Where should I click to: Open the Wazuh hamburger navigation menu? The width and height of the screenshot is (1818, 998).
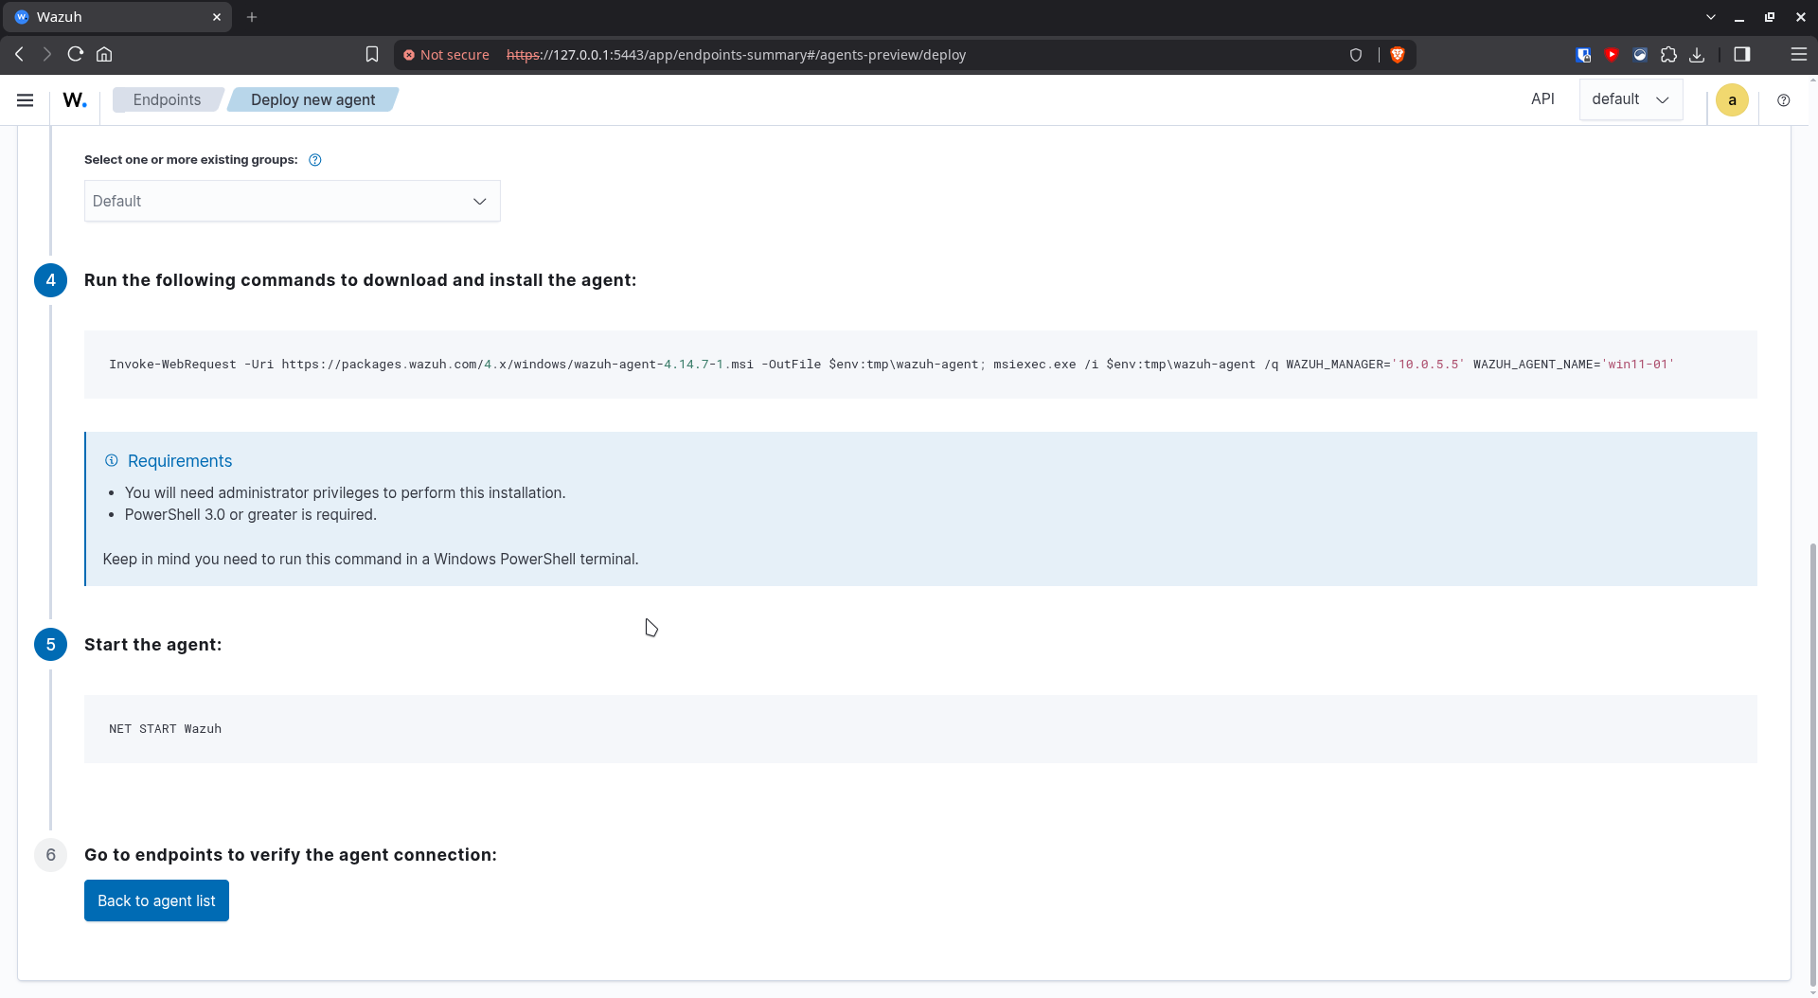[x=26, y=99]
